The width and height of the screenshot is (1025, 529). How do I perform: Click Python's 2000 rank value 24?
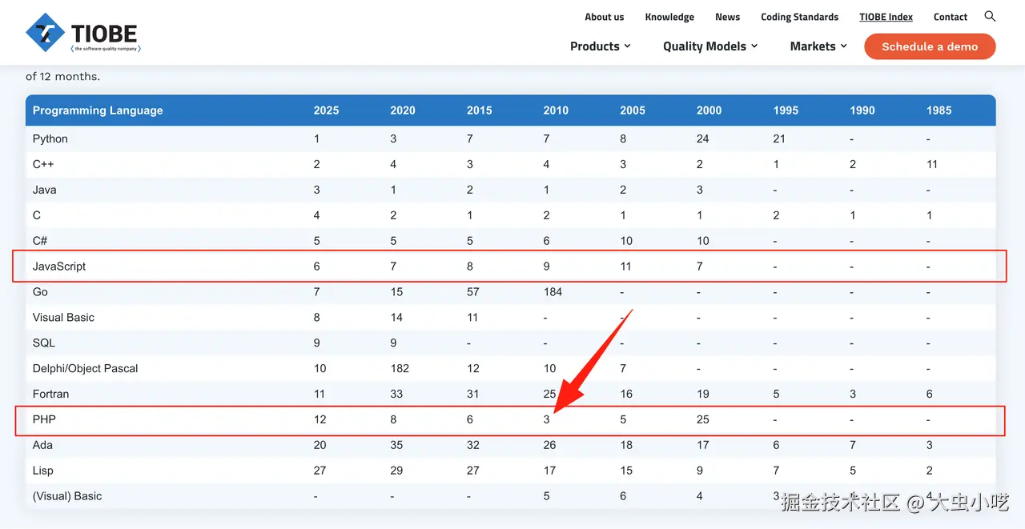pyautogui.click(x=703, y=138)
